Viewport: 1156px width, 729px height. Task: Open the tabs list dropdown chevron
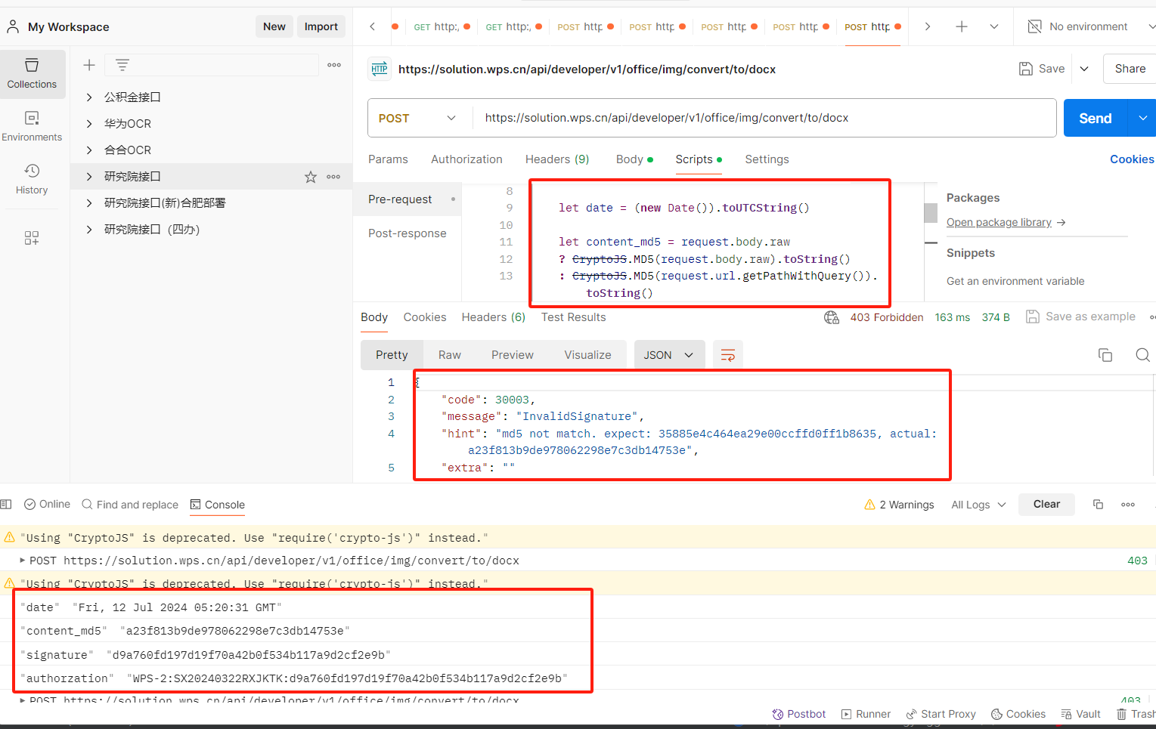point(994,26)
